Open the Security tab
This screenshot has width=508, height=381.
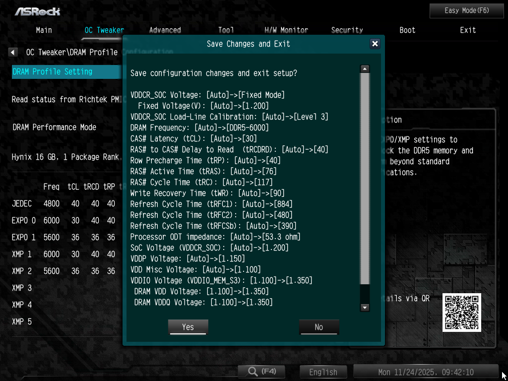pyautogui.click(x=347, y=30)
